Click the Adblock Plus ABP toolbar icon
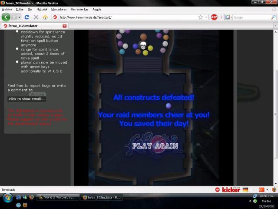Viewport: 278px width, 209px height. (214, 17)
